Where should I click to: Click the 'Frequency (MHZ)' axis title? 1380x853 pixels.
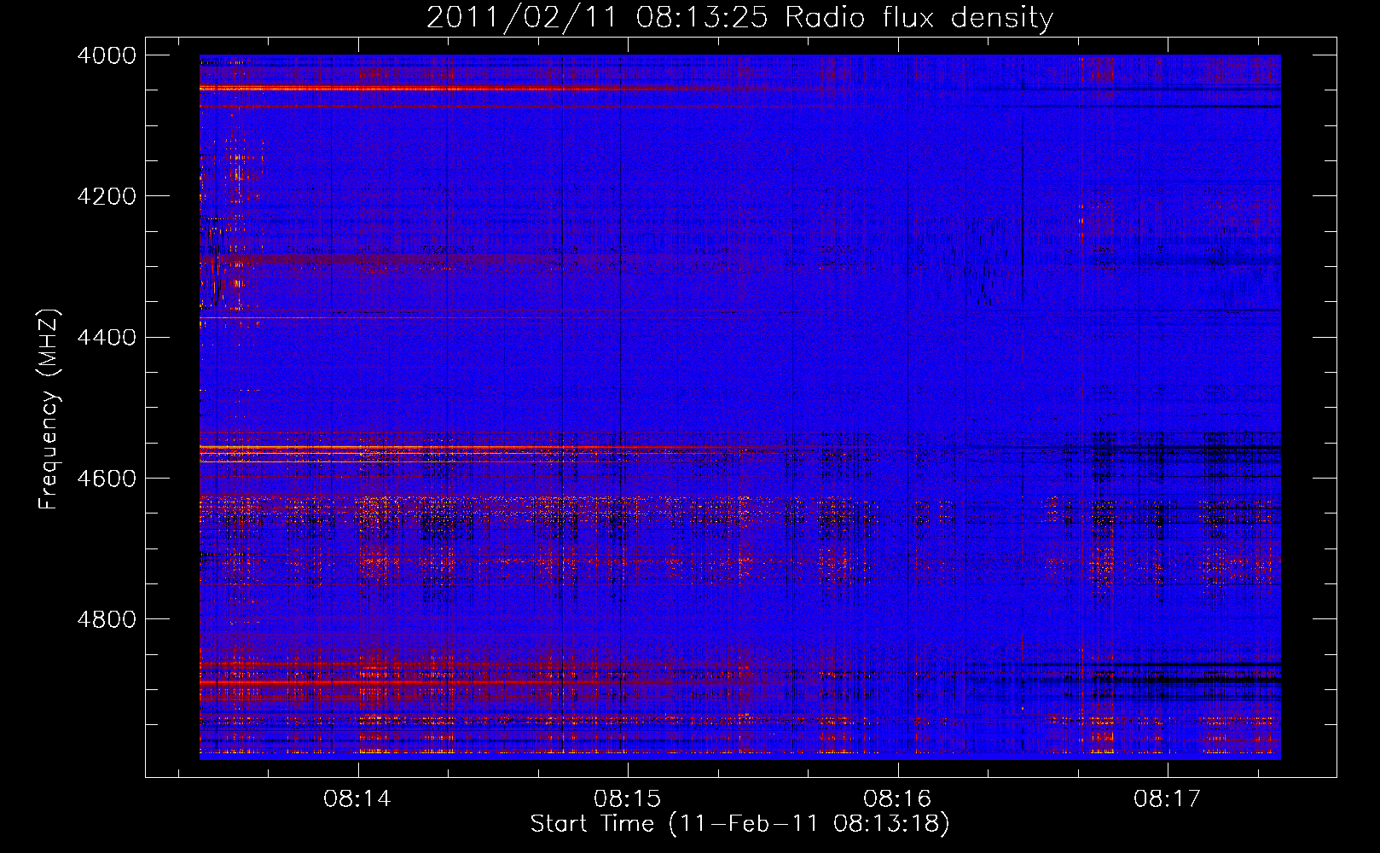49,409
